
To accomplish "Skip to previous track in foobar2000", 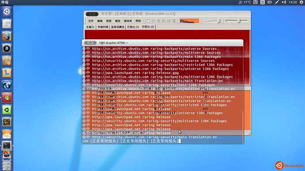I will click(164, 21).
